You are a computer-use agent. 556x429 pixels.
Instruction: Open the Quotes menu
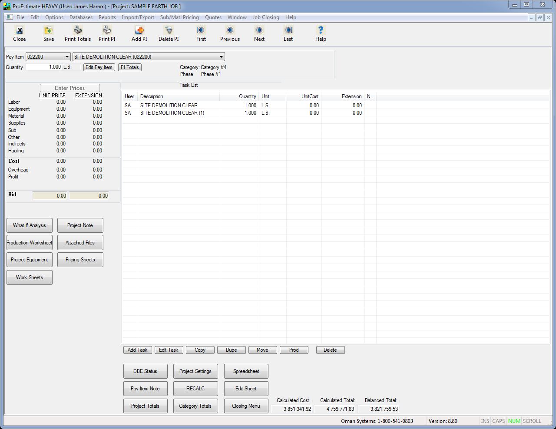click(x=213, y=17)
